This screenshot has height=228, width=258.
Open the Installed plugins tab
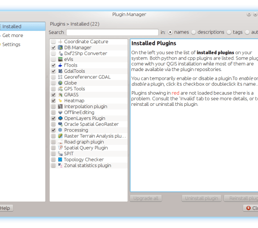coord(22,26)
